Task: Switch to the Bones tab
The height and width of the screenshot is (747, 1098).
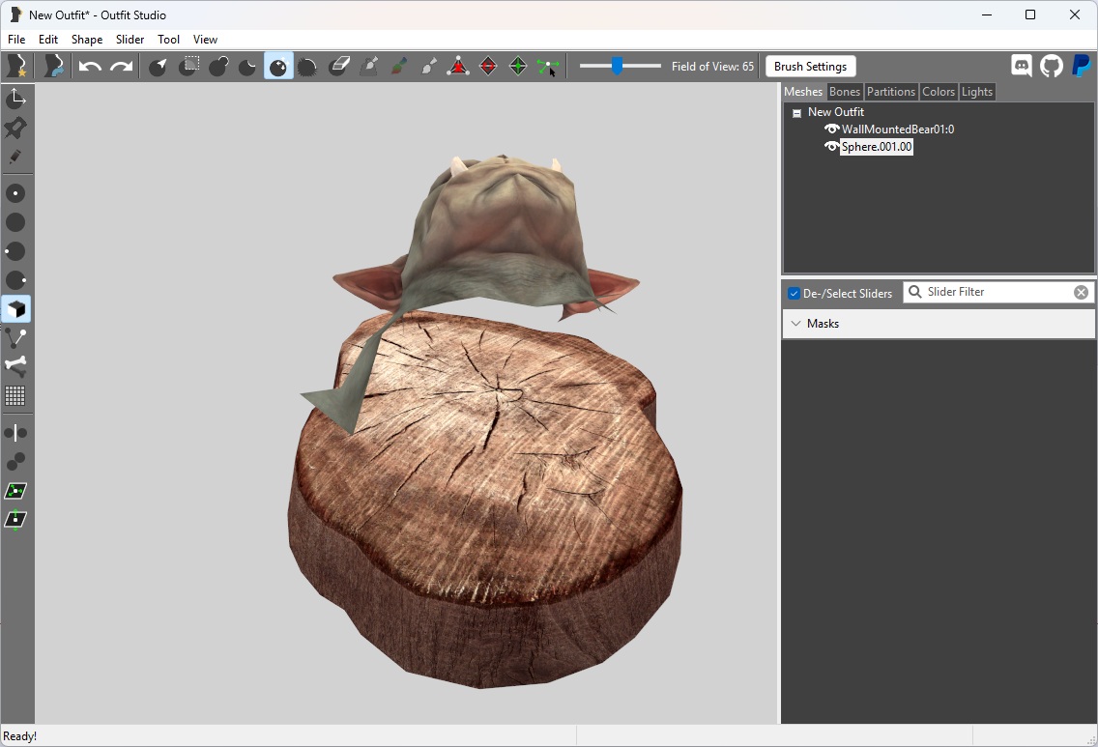Action: pyautogui.click(x=844, y=92)
